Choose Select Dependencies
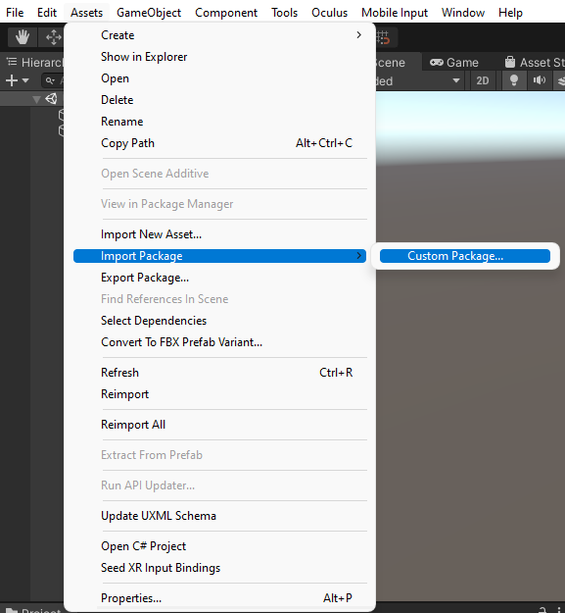The height and width of the screenshot is (613, 565). pos(219,321)
